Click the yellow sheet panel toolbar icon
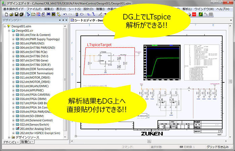This screenshot has width=235, height=151. click(x=33, y=14)
